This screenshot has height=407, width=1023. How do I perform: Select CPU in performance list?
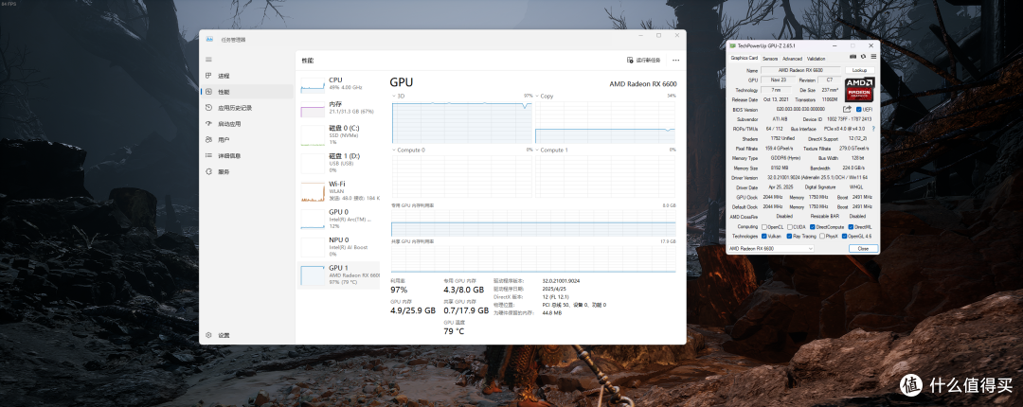click(x=338, y=84)
